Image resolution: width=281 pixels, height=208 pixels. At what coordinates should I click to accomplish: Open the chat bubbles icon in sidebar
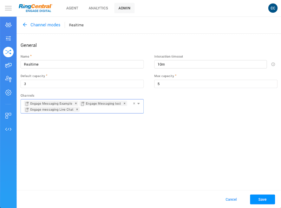8,65
